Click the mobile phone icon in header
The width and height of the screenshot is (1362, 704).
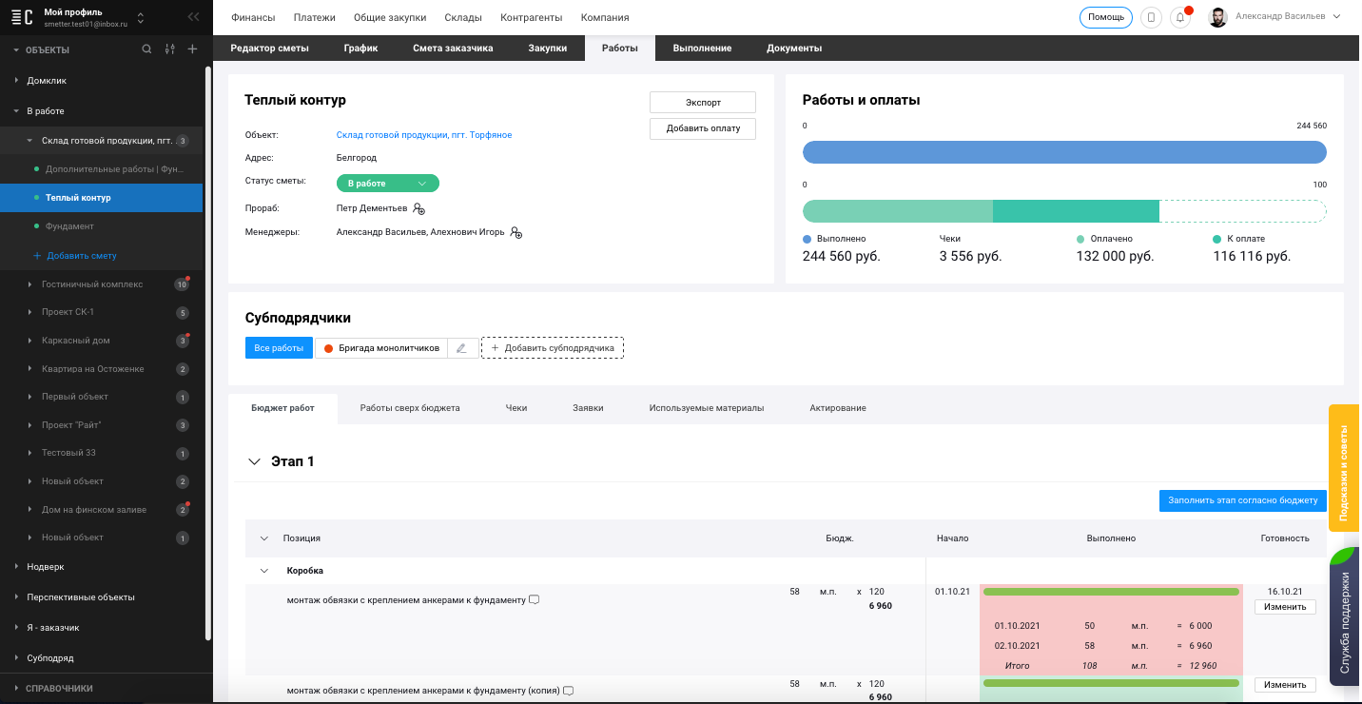tap(1151, 17)
